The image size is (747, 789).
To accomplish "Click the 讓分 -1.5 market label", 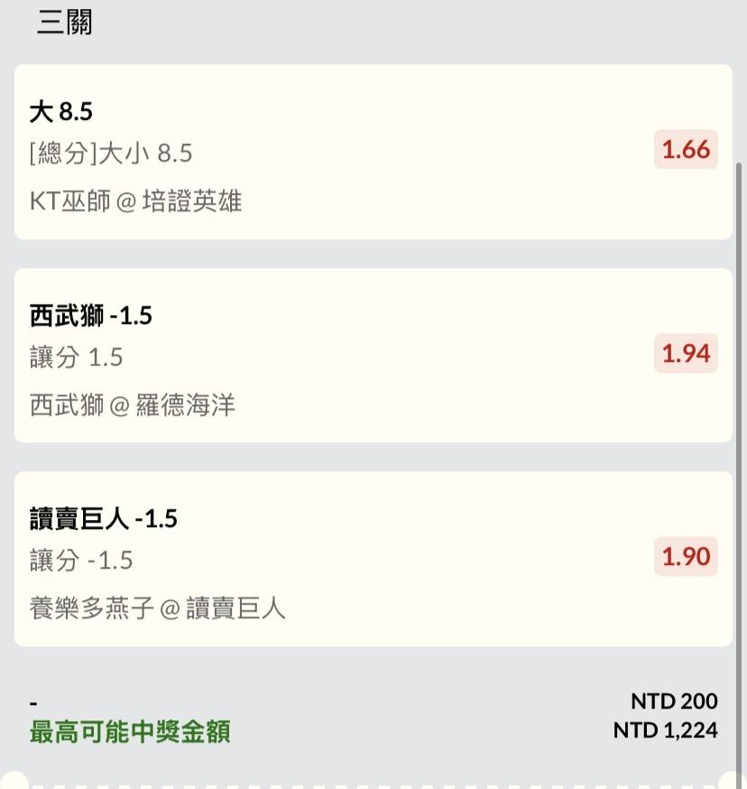I will tap(81, 561).
